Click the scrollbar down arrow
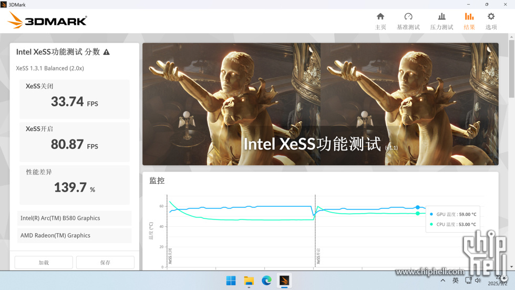Viewport: 515px width, 290px height. point(511,267)
